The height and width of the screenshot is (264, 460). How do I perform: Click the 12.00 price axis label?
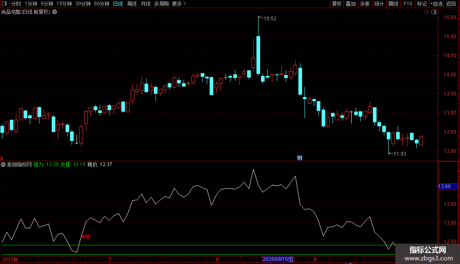pyautogui.click(x=450, y=151)
